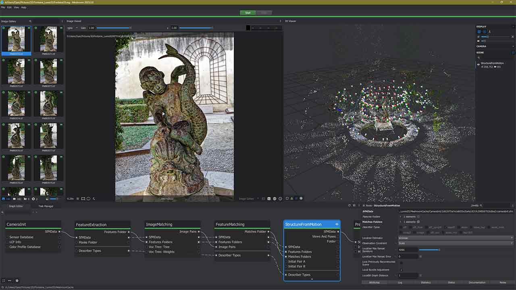The height and width of the screenshot is (290, 516).
Task: Click the fit graph icon in Graph Editor
Action: click(x=4, y=281)
